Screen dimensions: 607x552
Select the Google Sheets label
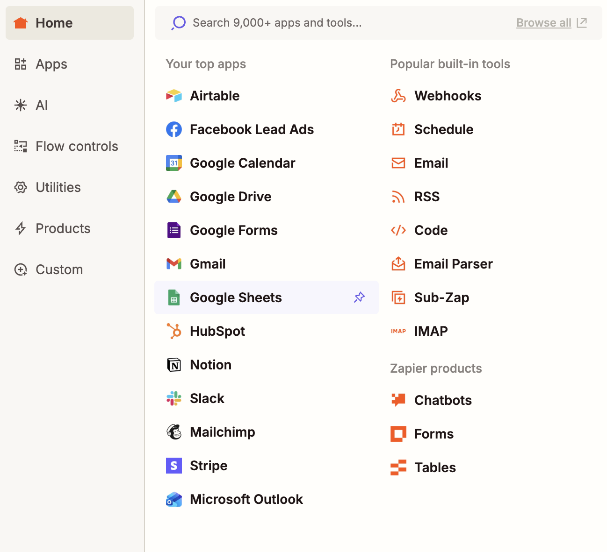(x=236, y=297)
